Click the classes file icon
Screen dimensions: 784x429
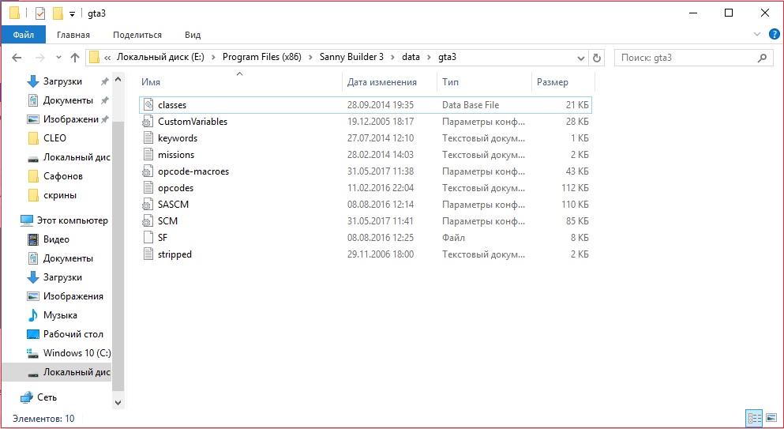tap(148, 104)
